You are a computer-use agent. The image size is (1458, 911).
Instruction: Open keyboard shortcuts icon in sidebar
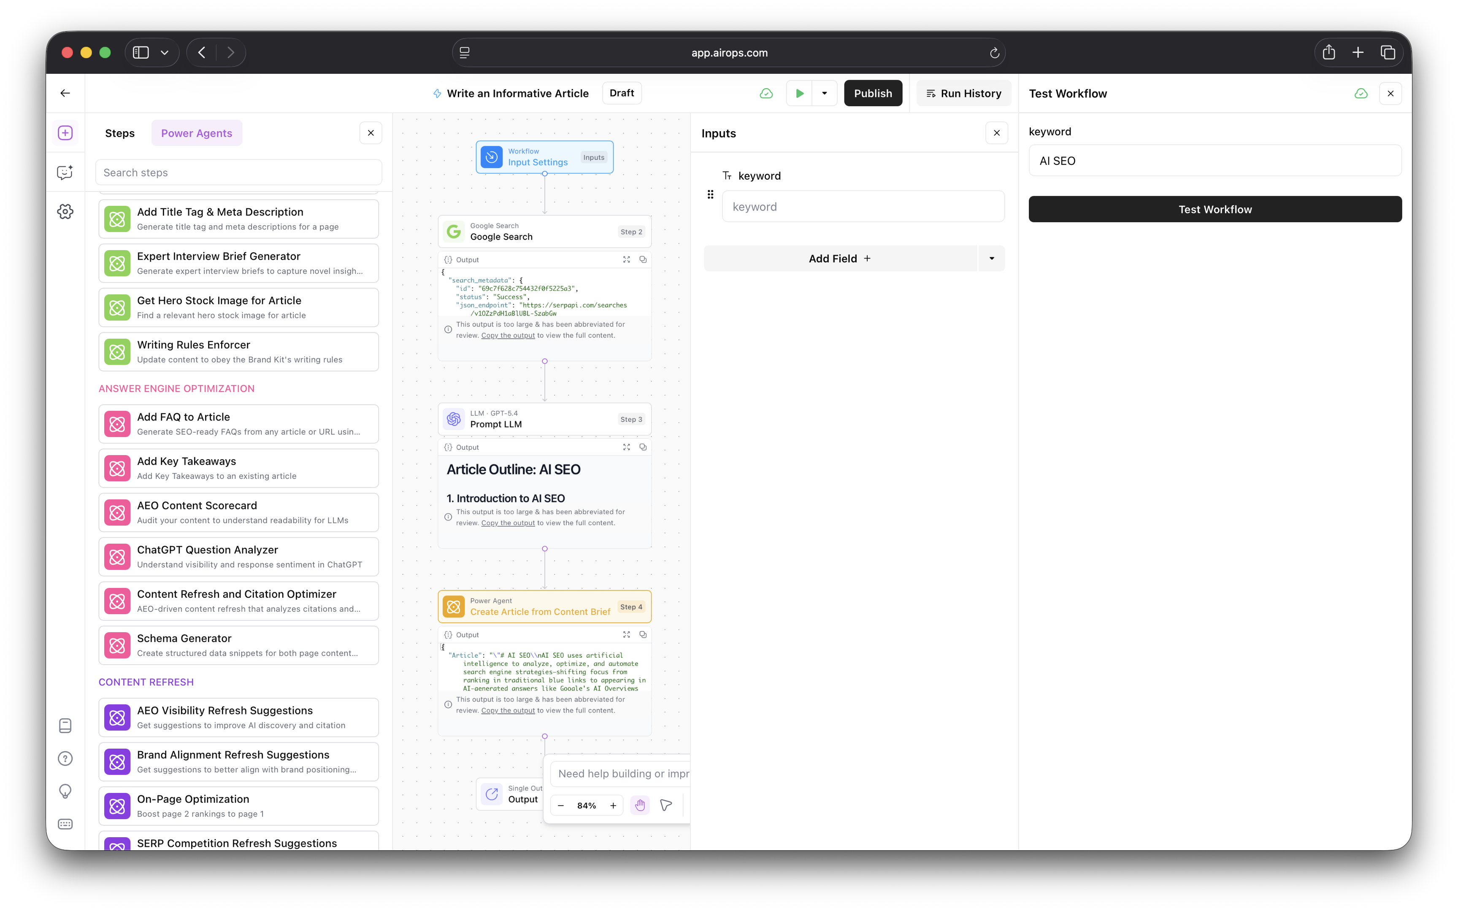65,824
